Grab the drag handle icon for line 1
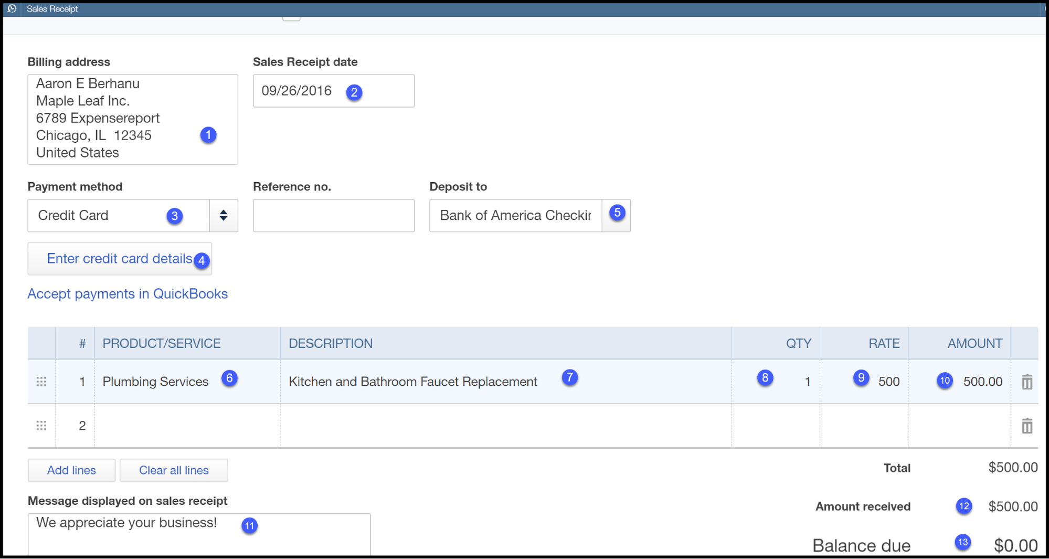Viewport: 1049px width, 559px height. pyautogui.click(x=41, y=382)
